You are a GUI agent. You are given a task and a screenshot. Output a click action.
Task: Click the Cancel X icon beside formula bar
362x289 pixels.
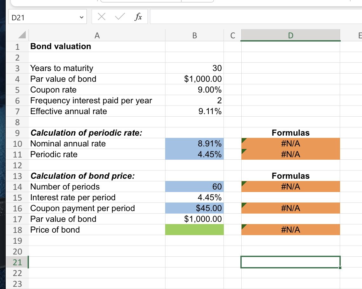[101, 16]
